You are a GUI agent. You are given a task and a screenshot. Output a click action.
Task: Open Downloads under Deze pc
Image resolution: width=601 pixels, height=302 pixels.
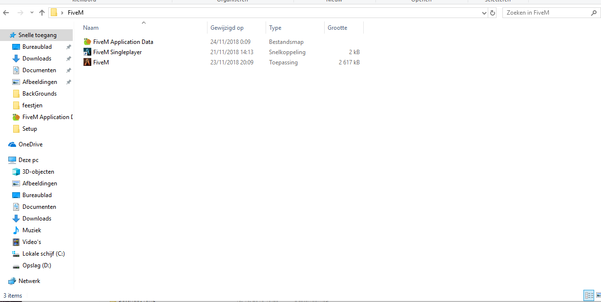point(37,219)
